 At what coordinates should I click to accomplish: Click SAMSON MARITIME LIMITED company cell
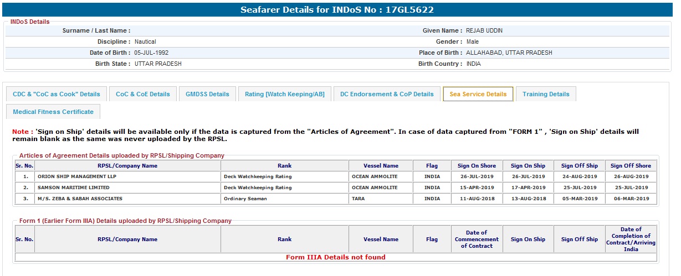coord(73,188)
